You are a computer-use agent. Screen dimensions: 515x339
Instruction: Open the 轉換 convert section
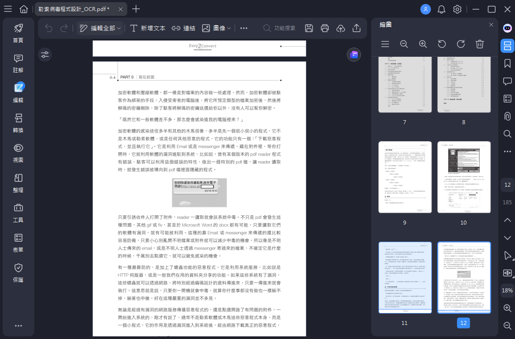(18, 123)
